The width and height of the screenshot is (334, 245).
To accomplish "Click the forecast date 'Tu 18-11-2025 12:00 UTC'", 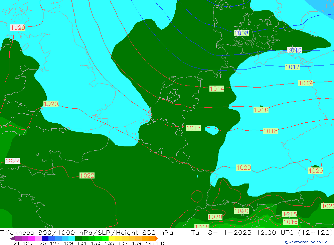I will [242, 232].
